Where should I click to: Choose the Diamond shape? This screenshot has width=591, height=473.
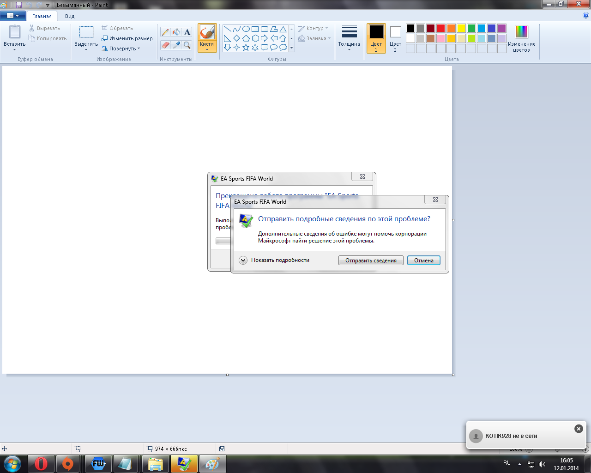[236, 38]
